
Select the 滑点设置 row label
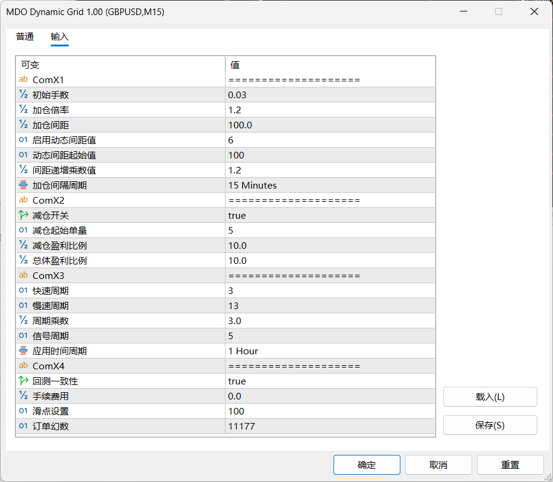tap(51, 411)
